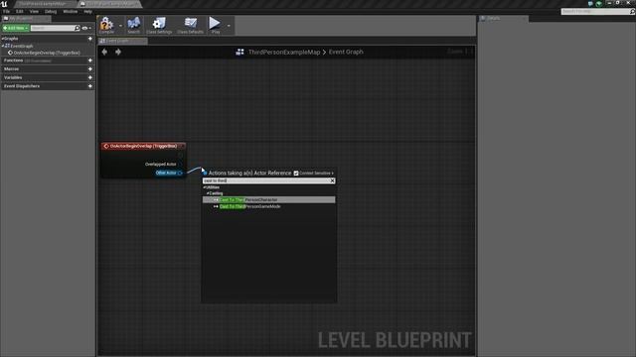Click the Search toolbar icon

pos(133,25)
